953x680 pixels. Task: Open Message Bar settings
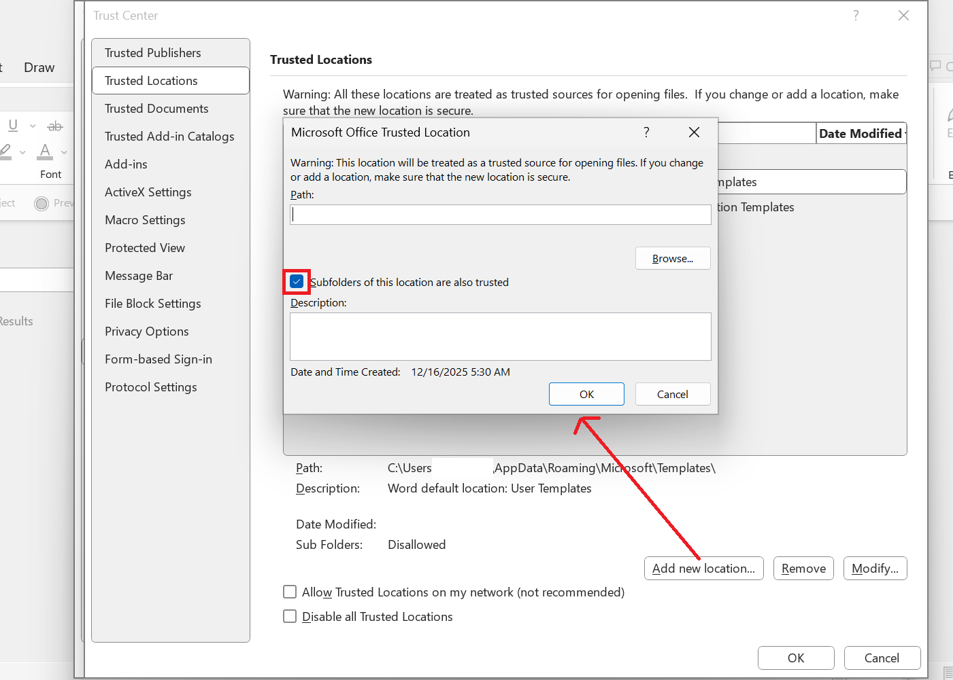click(x=171, y=276)
